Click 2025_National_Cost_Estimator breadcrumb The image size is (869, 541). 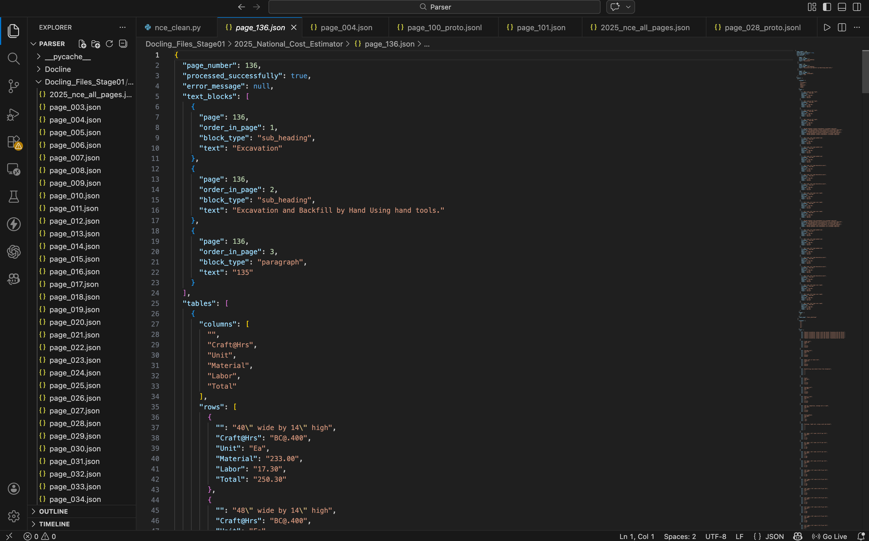click(x=288, y=44)
